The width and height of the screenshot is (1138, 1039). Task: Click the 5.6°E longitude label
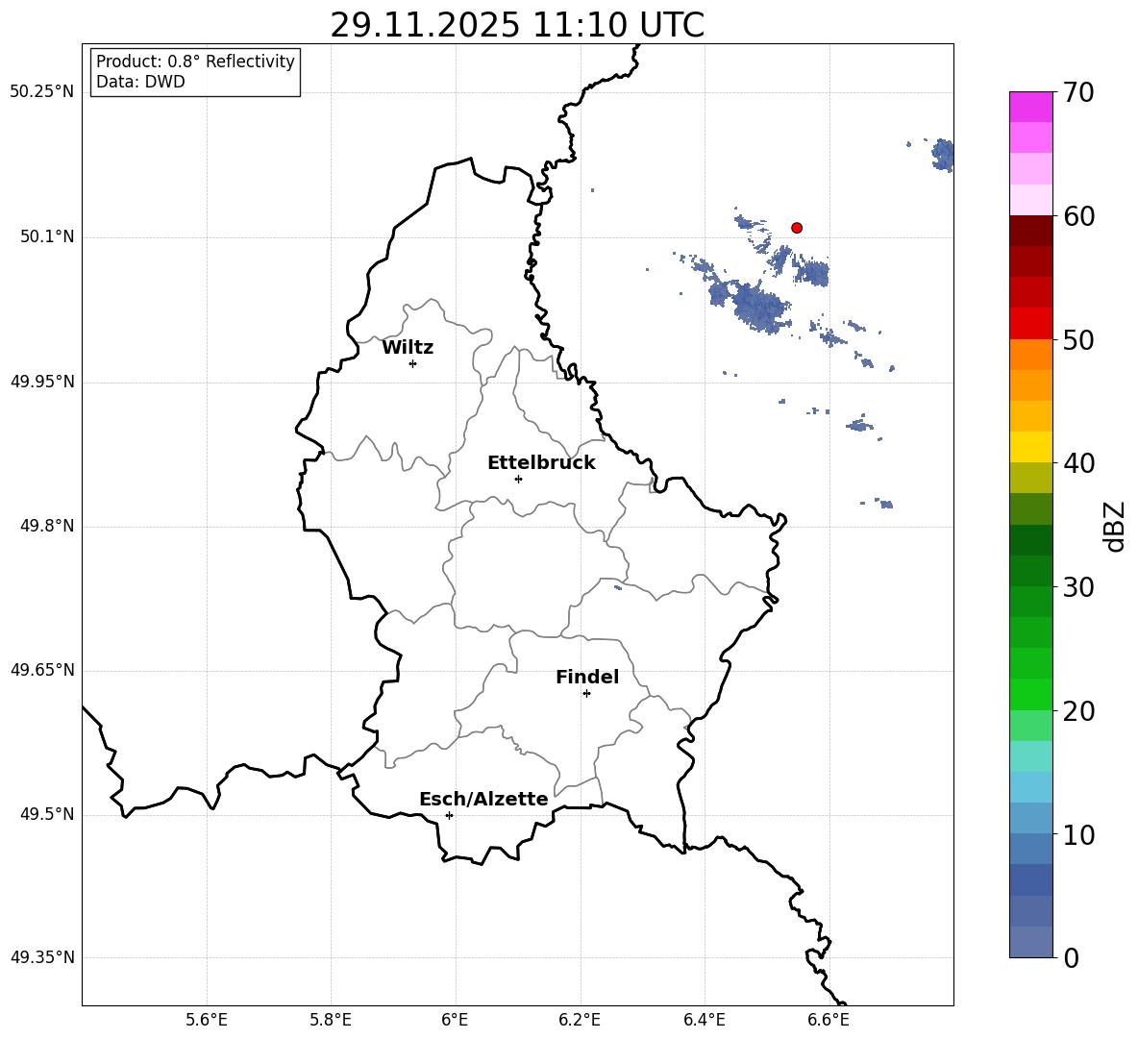tap(207, 1020)
